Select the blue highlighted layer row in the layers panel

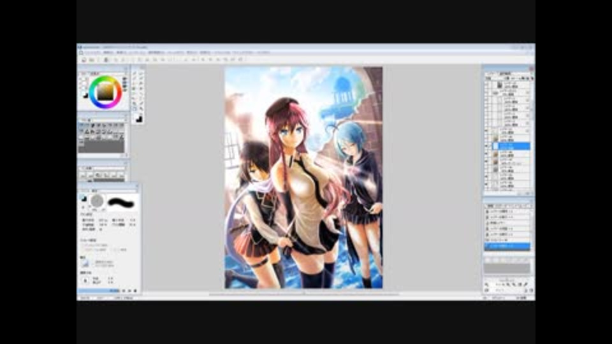511,147
